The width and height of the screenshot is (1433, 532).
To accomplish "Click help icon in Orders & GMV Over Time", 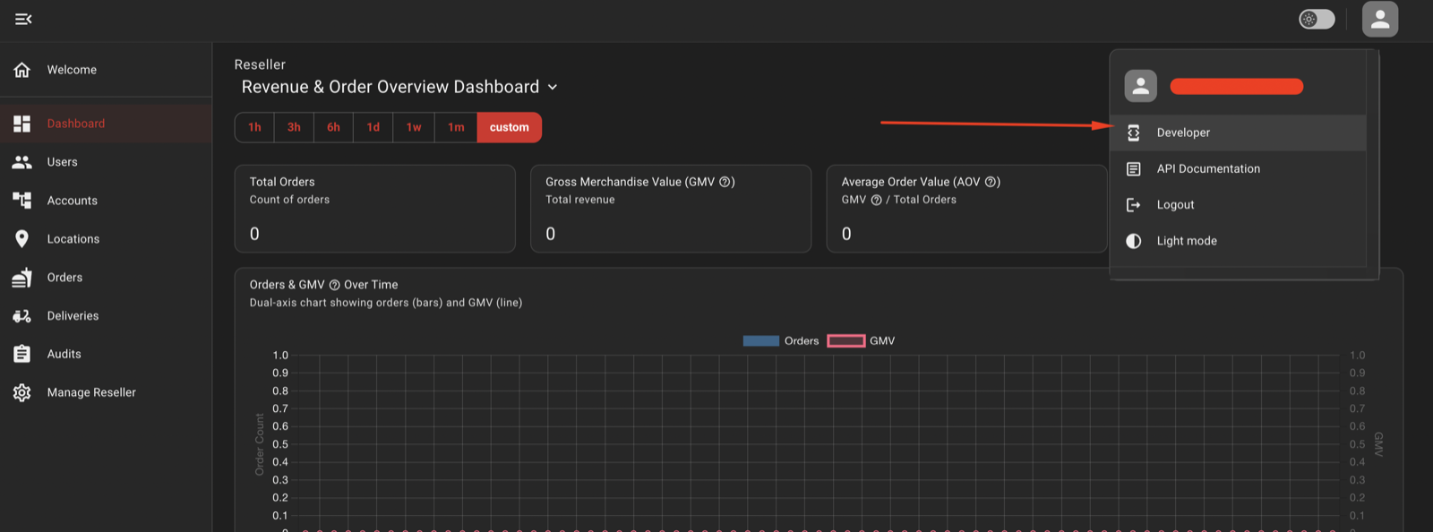I will coord(334,285).
